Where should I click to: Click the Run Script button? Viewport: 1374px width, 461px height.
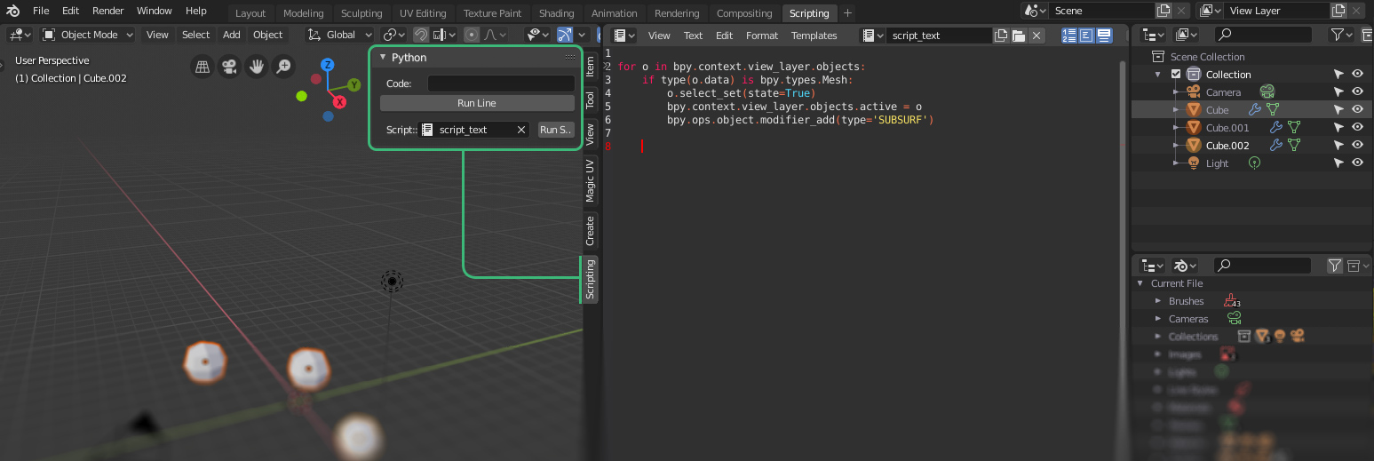pyautogui.click(x=555, y=130)
